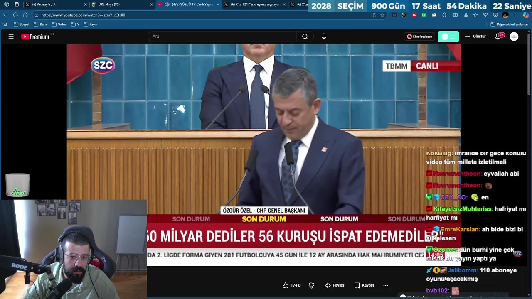This screenshot has height=299, width=532.
Task: Reload the page with refresh icon
Action: 15,15
